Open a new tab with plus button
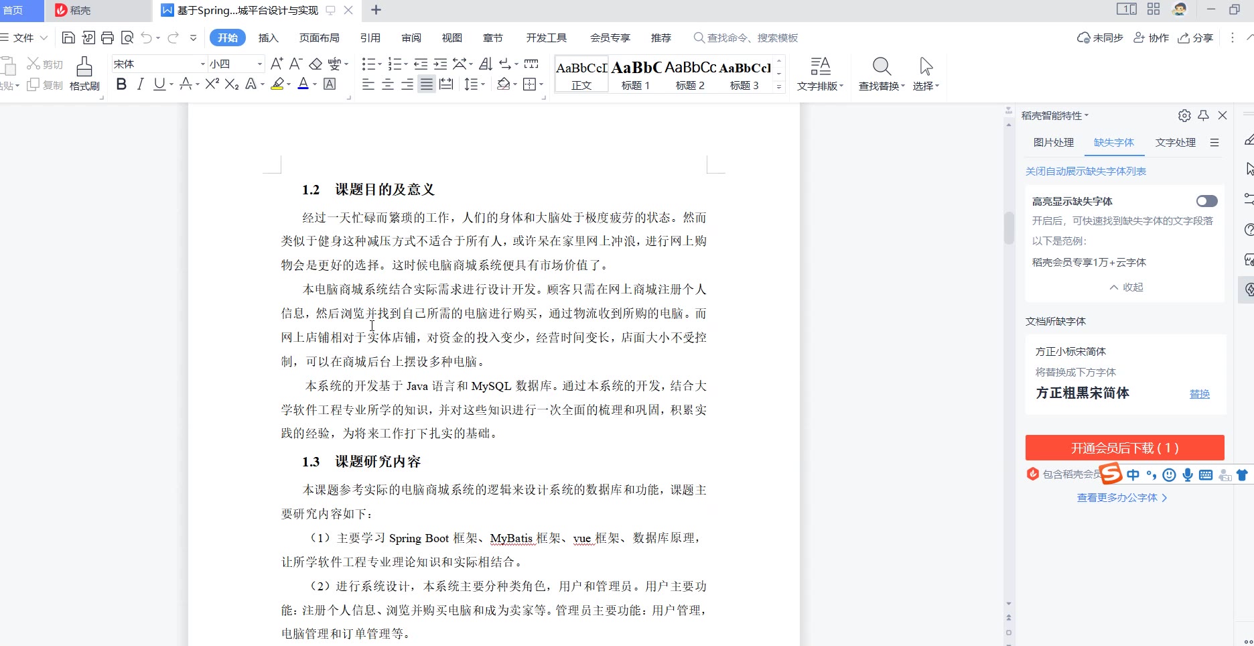1254x646 pixels. click(376, 10)
